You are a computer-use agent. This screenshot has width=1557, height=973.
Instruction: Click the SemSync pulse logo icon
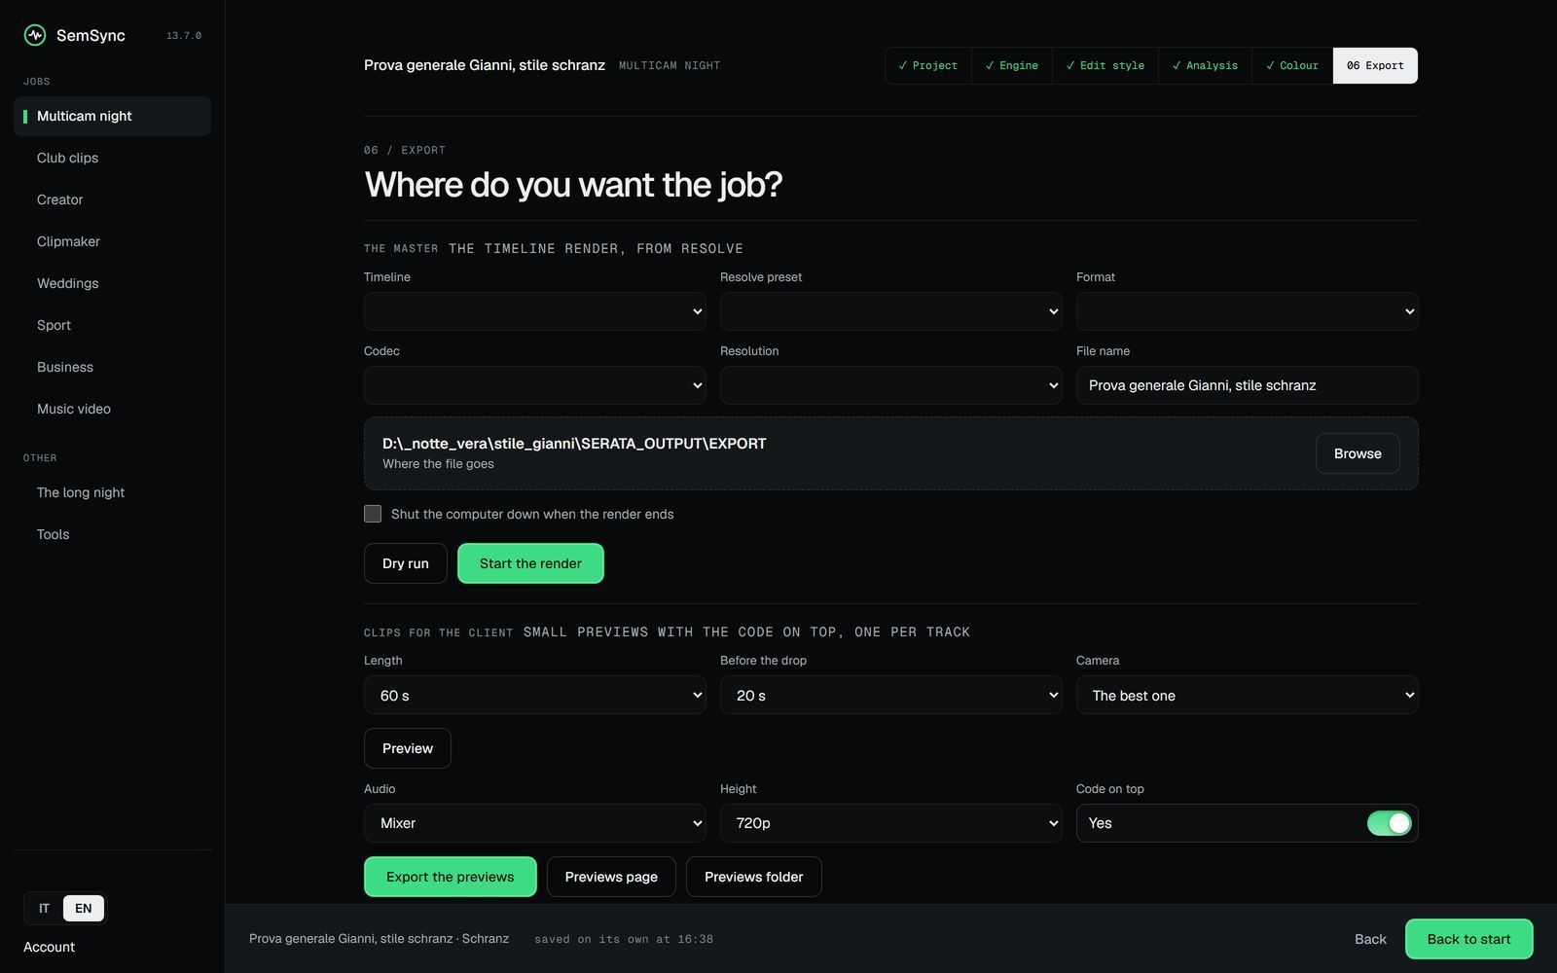click(x=35, y=35)
